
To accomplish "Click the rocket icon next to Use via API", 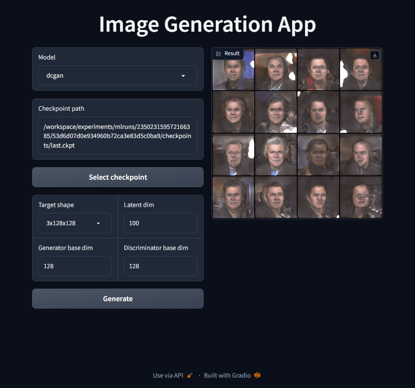I will (x=190, y=375).
